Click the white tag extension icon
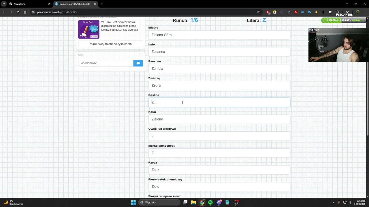The width and height of the screenshot is (369, 207). pyautogui.click(x=330, y=12)
